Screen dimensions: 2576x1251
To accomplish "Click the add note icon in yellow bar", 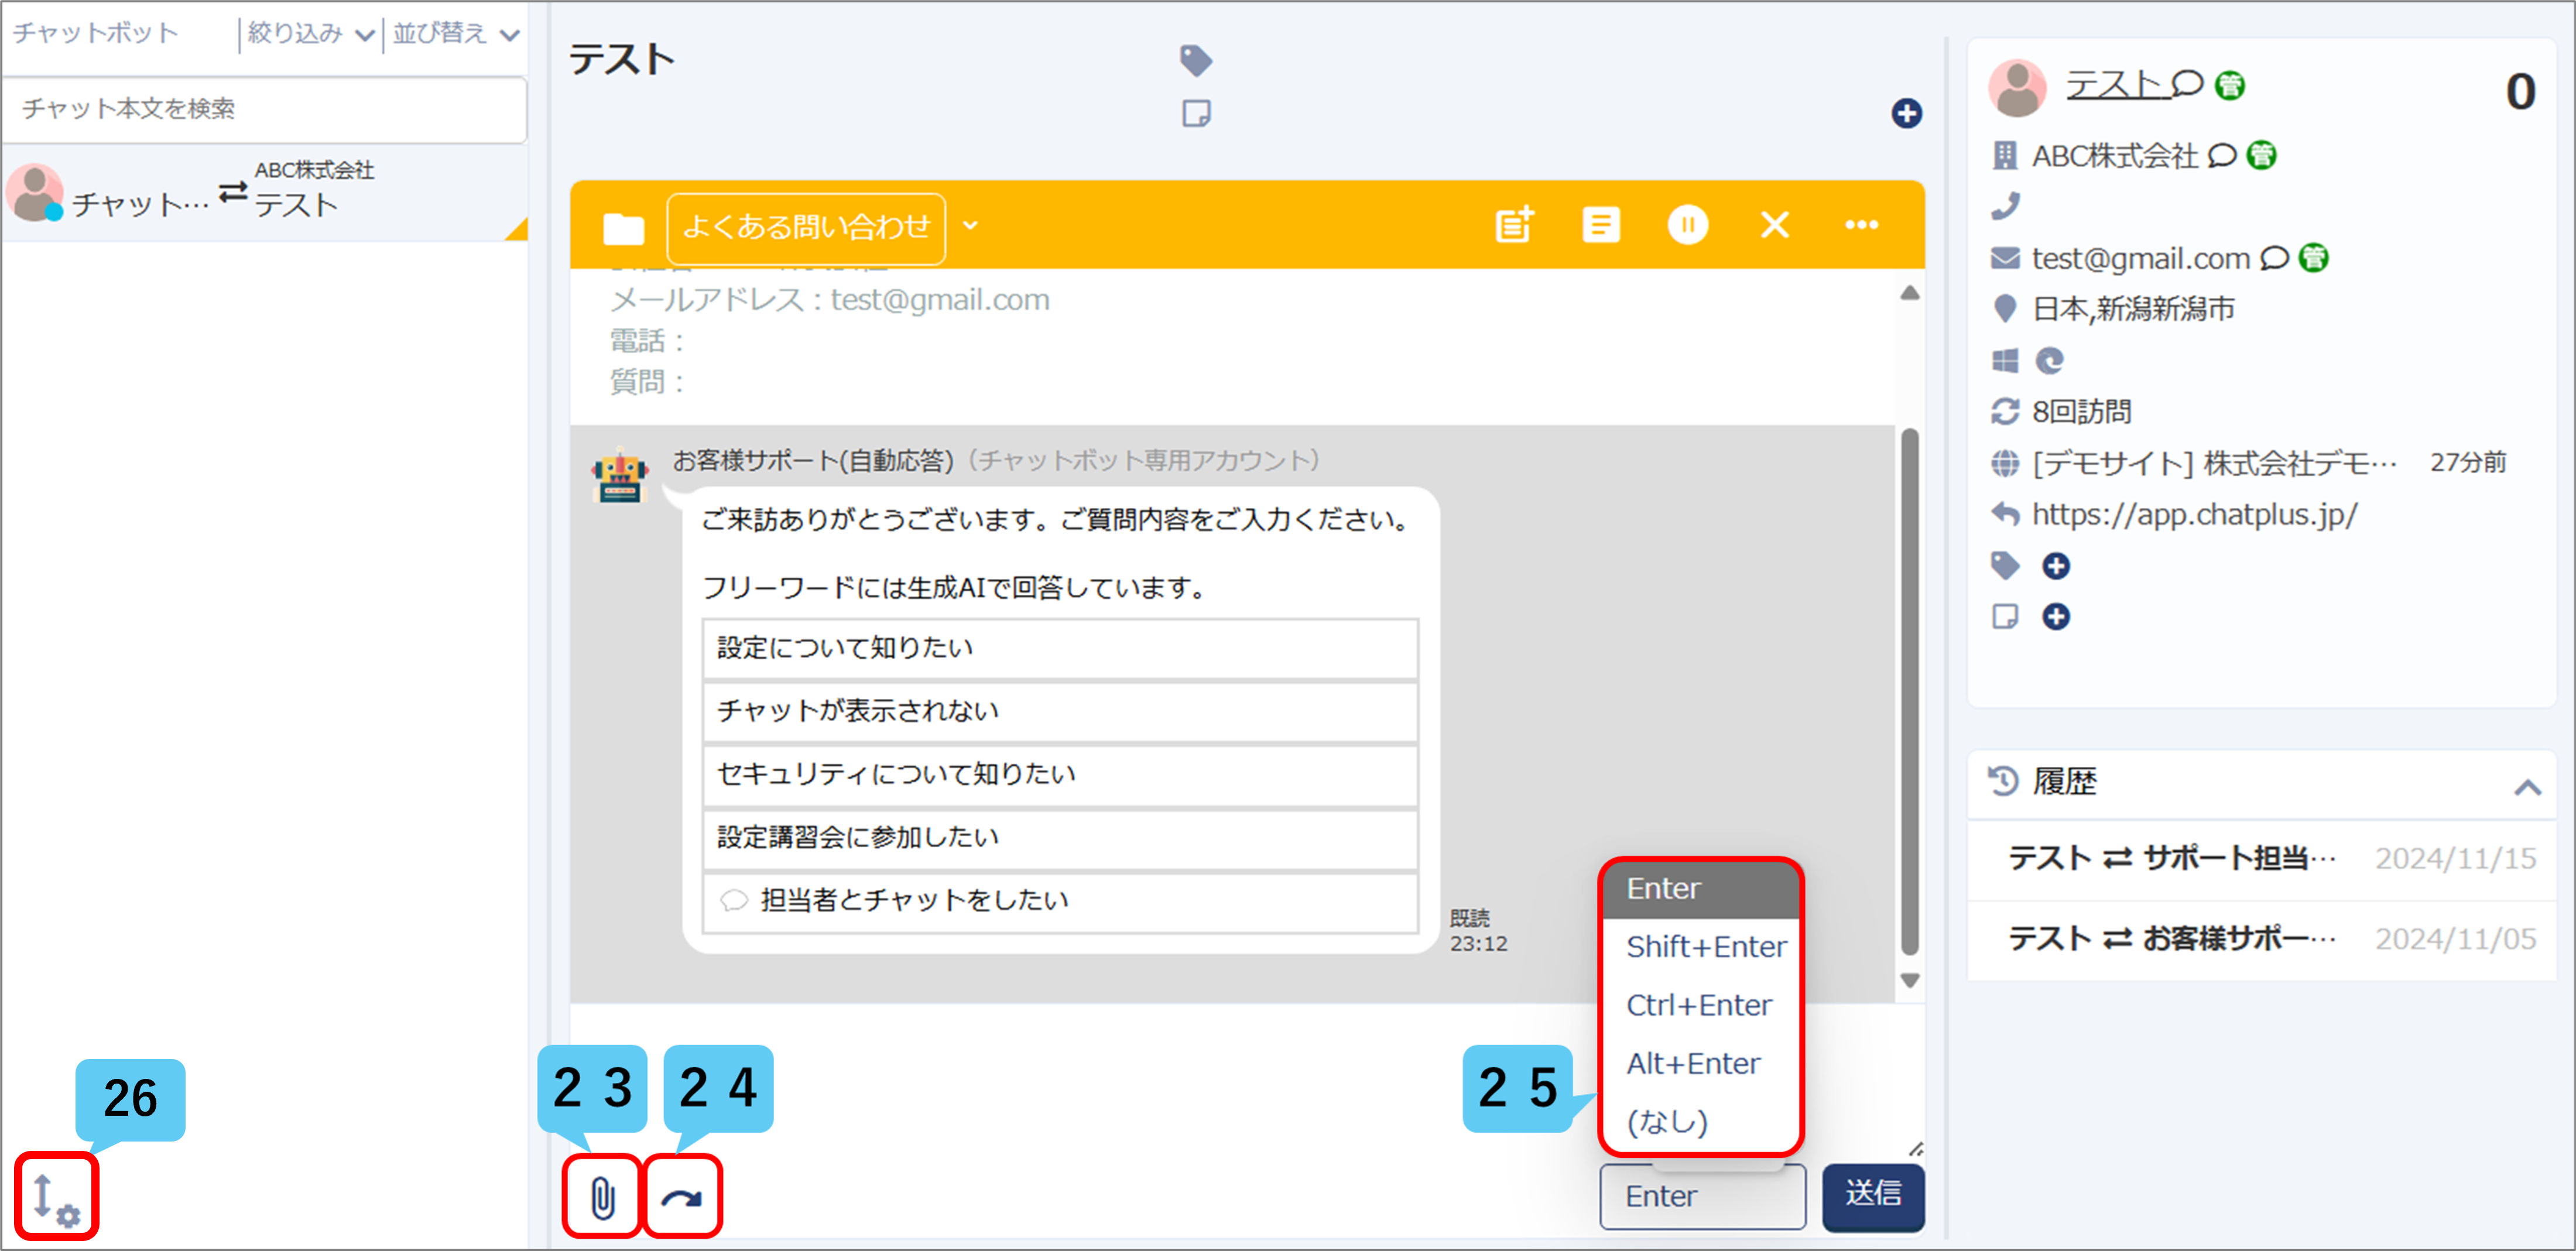I will click(x=1513, y=224).
